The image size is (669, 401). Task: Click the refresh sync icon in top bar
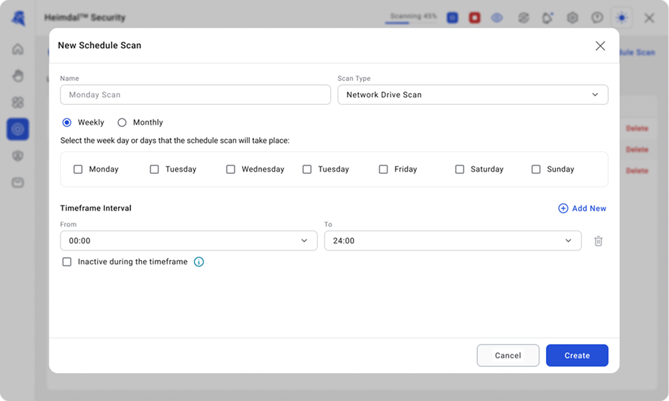pos(523,18)
